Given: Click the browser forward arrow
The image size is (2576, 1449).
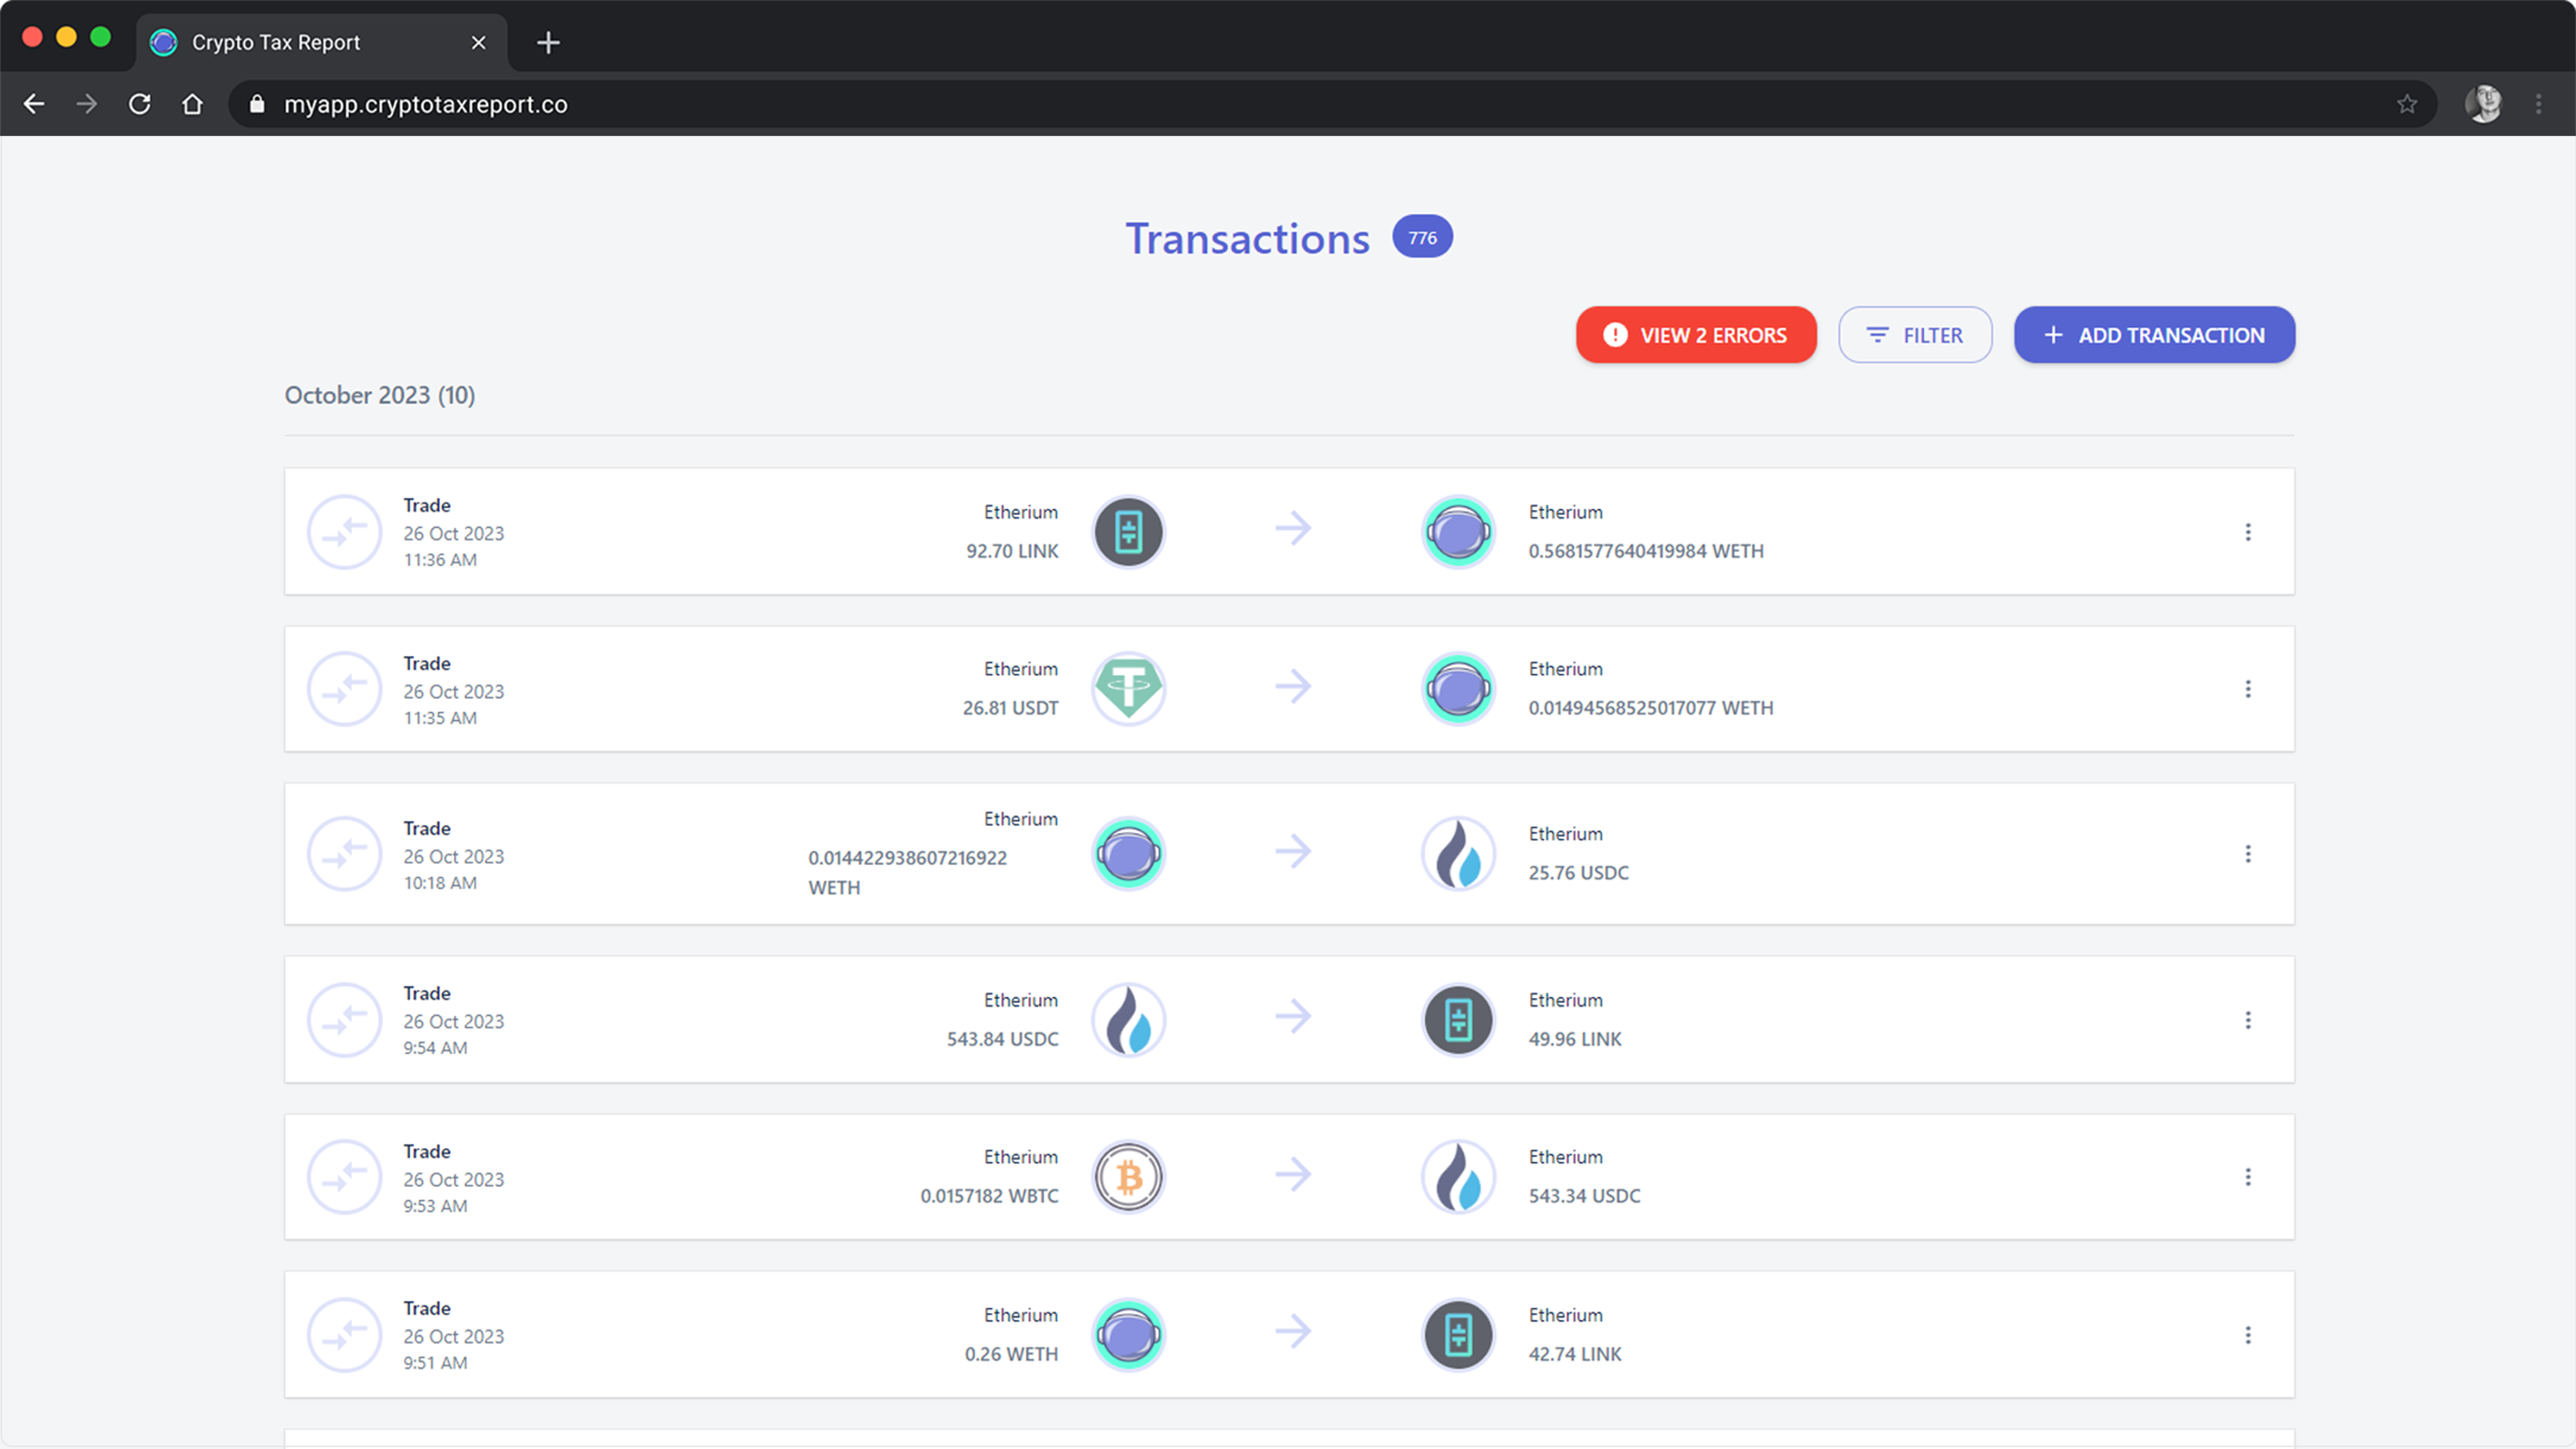Looking at the screenshot, I should (87, 104).
